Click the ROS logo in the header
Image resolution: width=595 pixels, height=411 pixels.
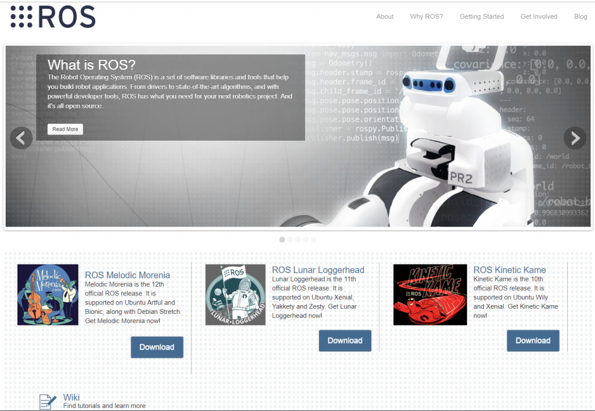pyautogui.click(x=53, y=17)
